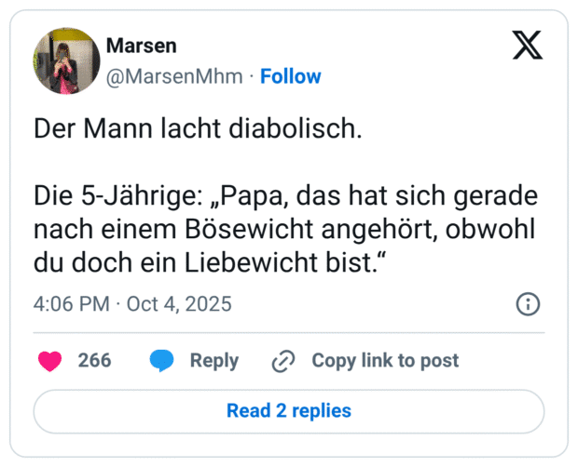Image resolution: width=578 pixels, height=467 pixels.
Task: Follow the MarsenMhm account
Action: (290, 76)
